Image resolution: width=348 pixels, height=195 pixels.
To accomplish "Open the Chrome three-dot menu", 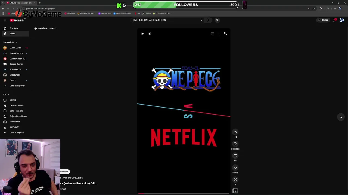I will coord(345,8).
